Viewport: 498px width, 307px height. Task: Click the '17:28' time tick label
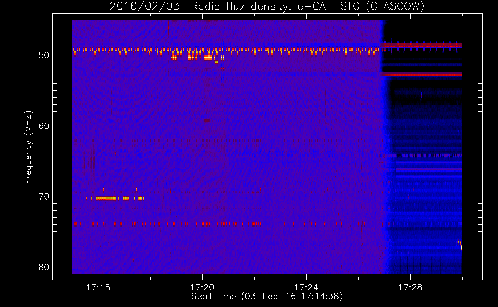coord(410,288)
